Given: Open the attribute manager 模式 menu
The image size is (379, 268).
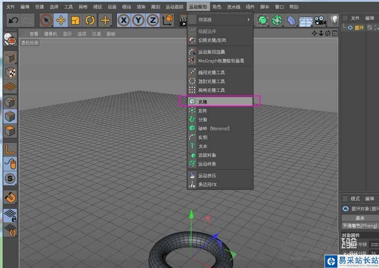Looking at the screenshot, I should pos(355,199).
